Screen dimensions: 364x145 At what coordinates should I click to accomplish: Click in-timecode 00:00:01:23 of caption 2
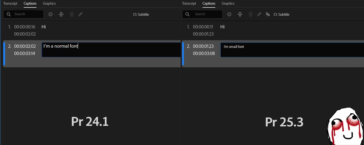[203, 46]
